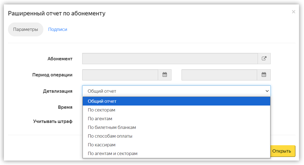Select Общий отчет in the list
This screenshot has height=165, width=304.
(x=177, y=101)
